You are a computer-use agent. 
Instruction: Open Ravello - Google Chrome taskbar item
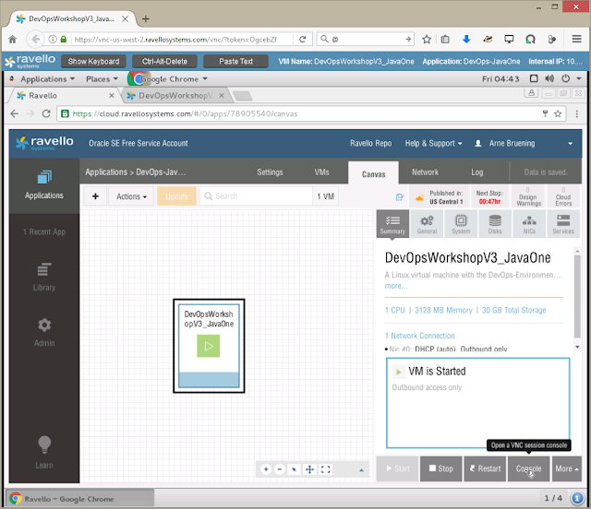click(x=80, y=499)
